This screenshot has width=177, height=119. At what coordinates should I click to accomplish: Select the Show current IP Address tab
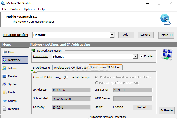[106, 67]
